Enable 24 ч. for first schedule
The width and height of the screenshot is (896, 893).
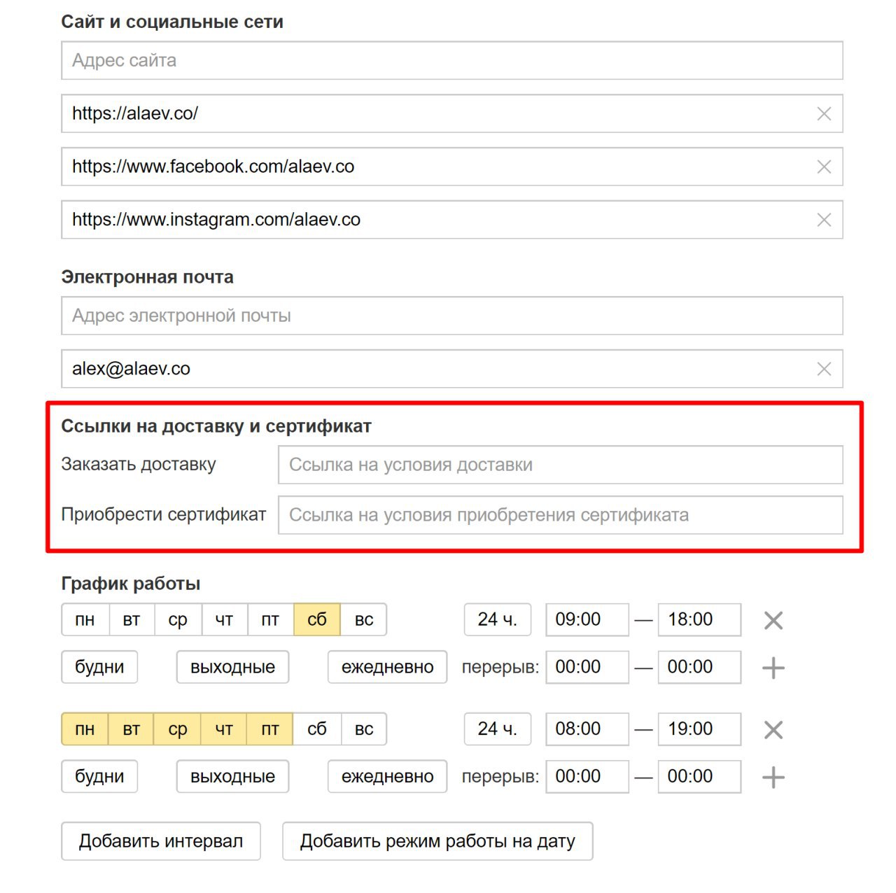coord(498,619)
